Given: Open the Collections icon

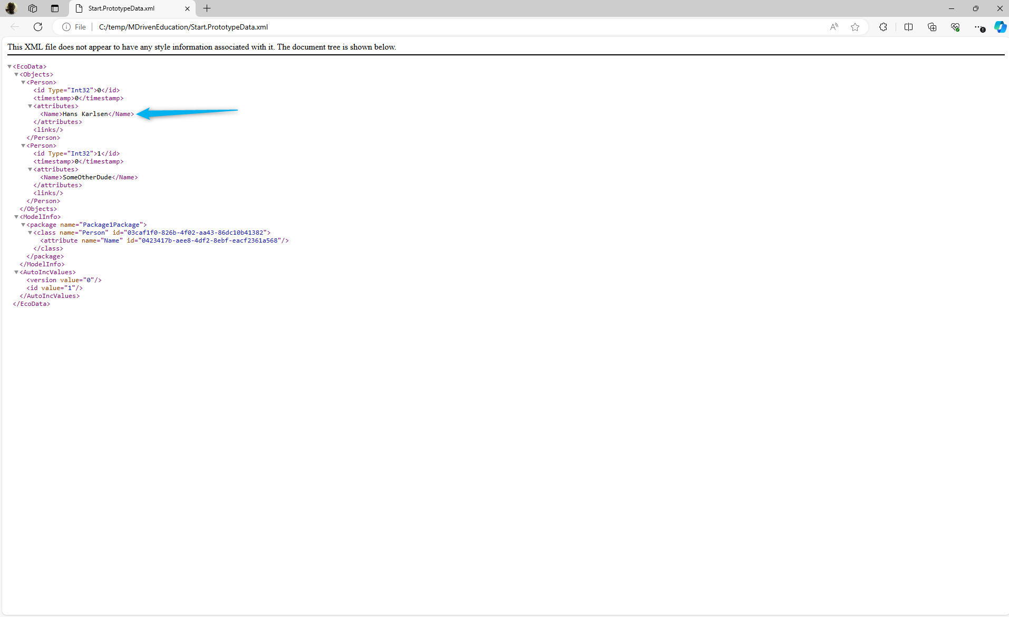Looking at the screenshot, I should tap(932, 27).
